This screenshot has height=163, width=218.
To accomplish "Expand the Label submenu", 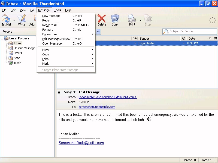I will point(66,59).
